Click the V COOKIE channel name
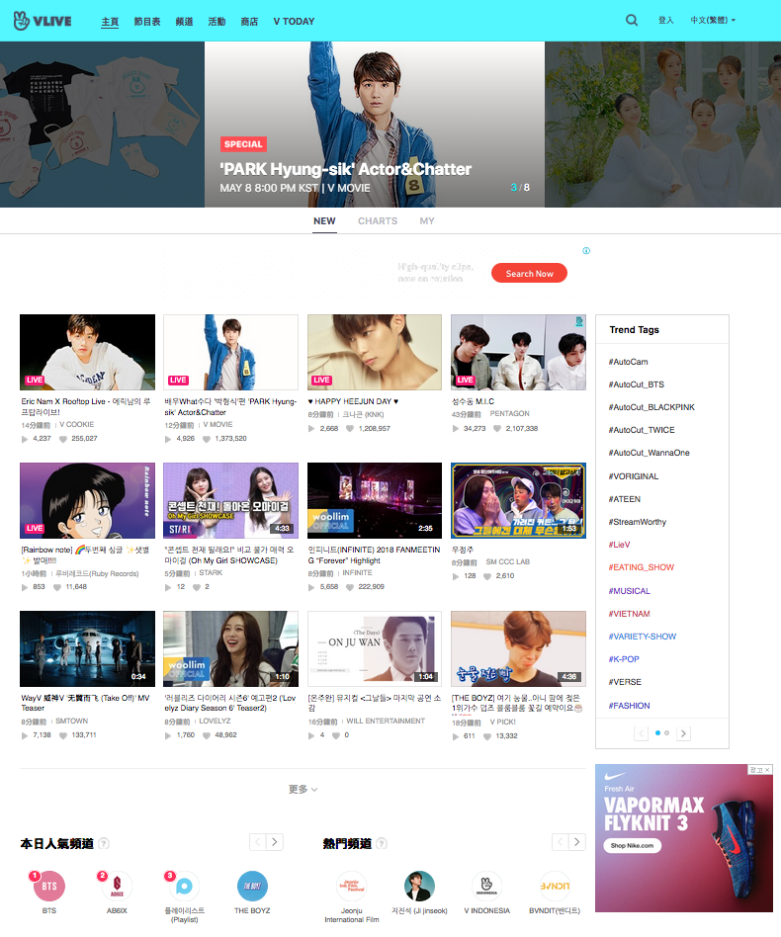 click(76, 424)
